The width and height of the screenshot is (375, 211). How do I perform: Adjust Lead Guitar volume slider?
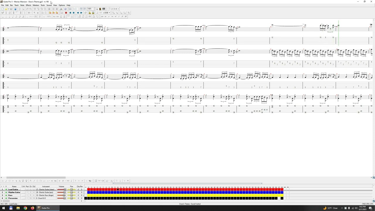pyautogui.click(x=62, y=189)
